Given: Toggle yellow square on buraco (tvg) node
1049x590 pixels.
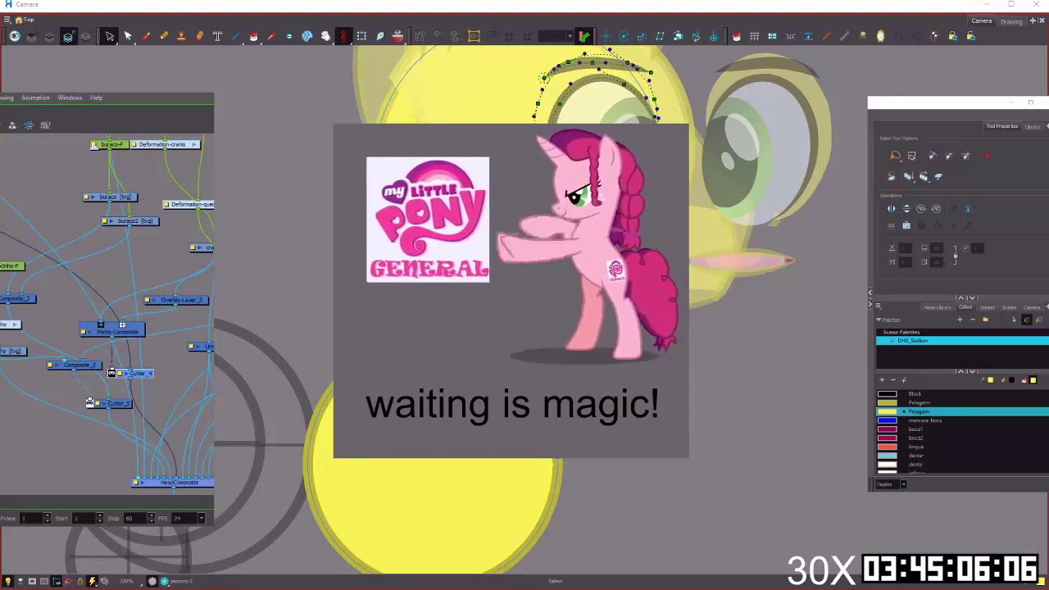Looking at the screenshot, I should [88, 197].
